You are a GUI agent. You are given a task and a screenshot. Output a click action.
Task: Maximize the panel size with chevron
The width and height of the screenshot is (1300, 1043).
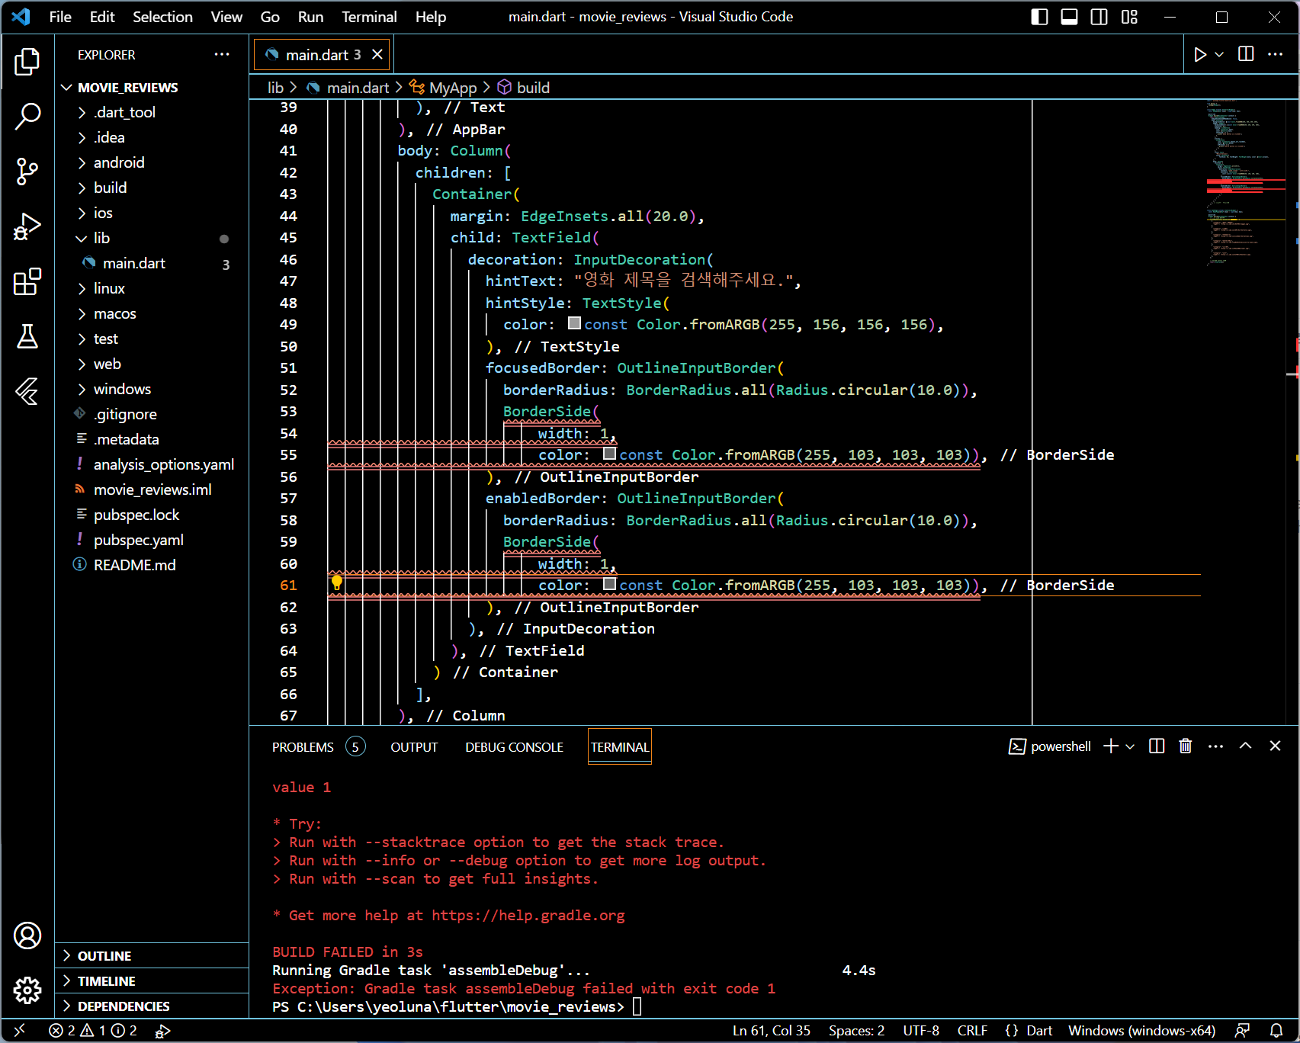pos(1245,746)
